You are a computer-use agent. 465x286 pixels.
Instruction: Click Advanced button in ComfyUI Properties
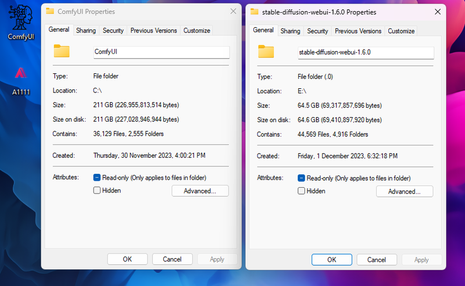point(200,191)
